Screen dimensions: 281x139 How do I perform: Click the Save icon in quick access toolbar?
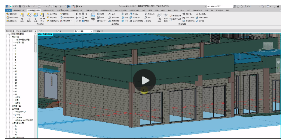click(20, 6)
